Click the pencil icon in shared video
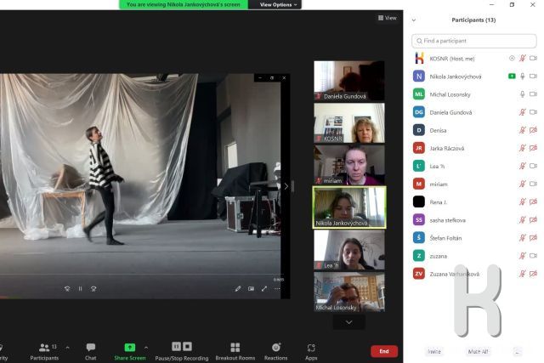Screen dimensions: 544x363 238,289
